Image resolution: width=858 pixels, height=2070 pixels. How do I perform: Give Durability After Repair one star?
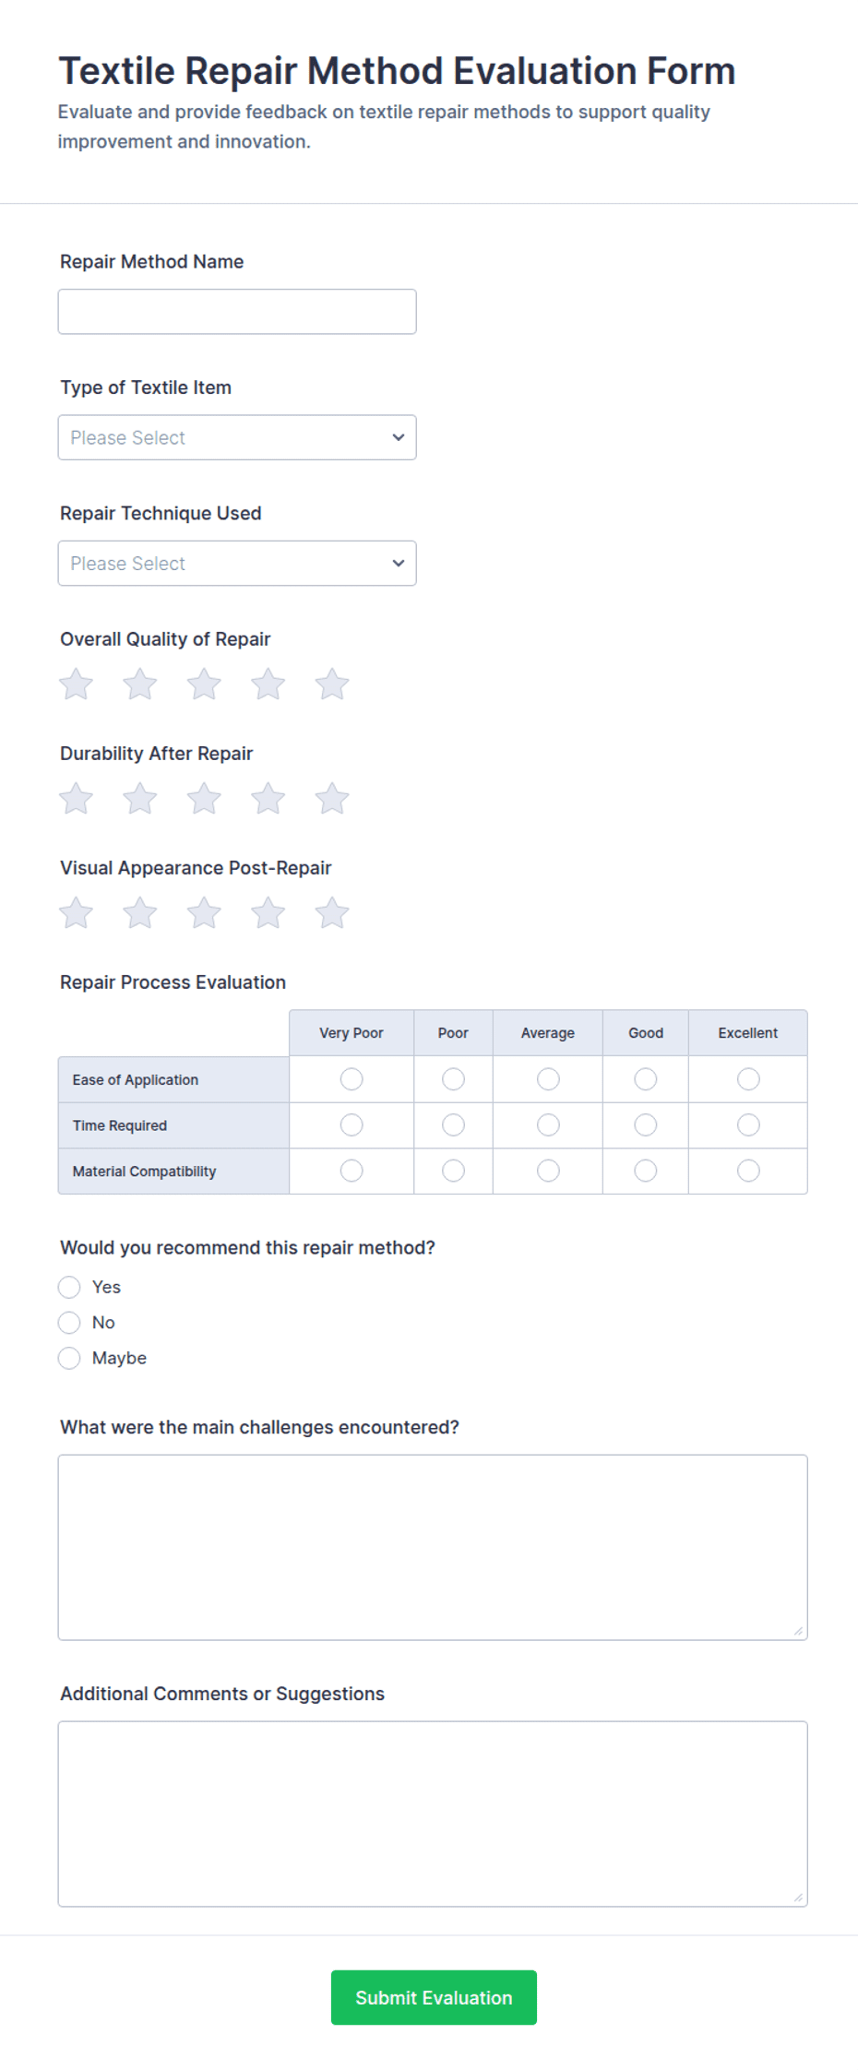coord(76,799)
